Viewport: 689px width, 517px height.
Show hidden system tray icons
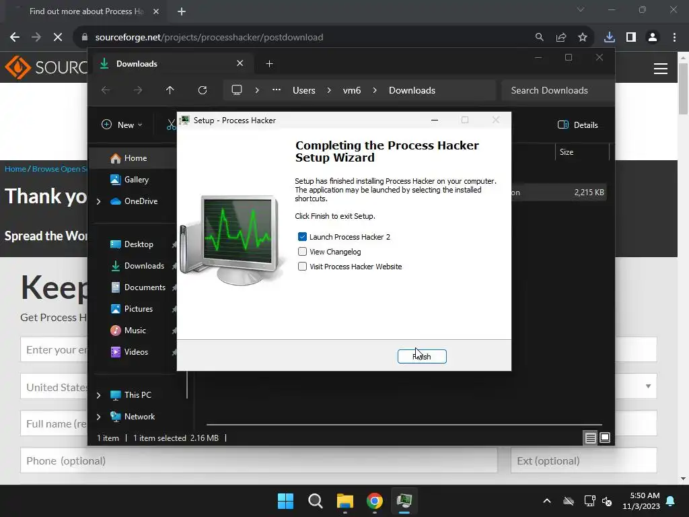(547, 501)
